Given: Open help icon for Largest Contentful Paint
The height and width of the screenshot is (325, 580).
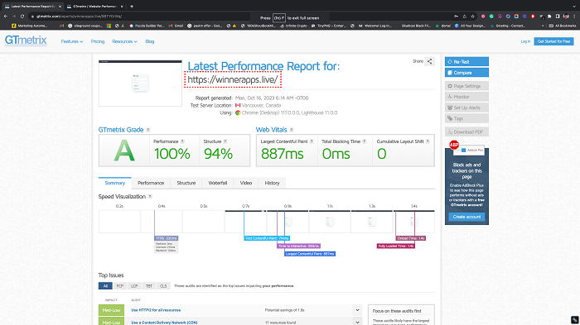Looking at the screenshot, I should 312,141.
